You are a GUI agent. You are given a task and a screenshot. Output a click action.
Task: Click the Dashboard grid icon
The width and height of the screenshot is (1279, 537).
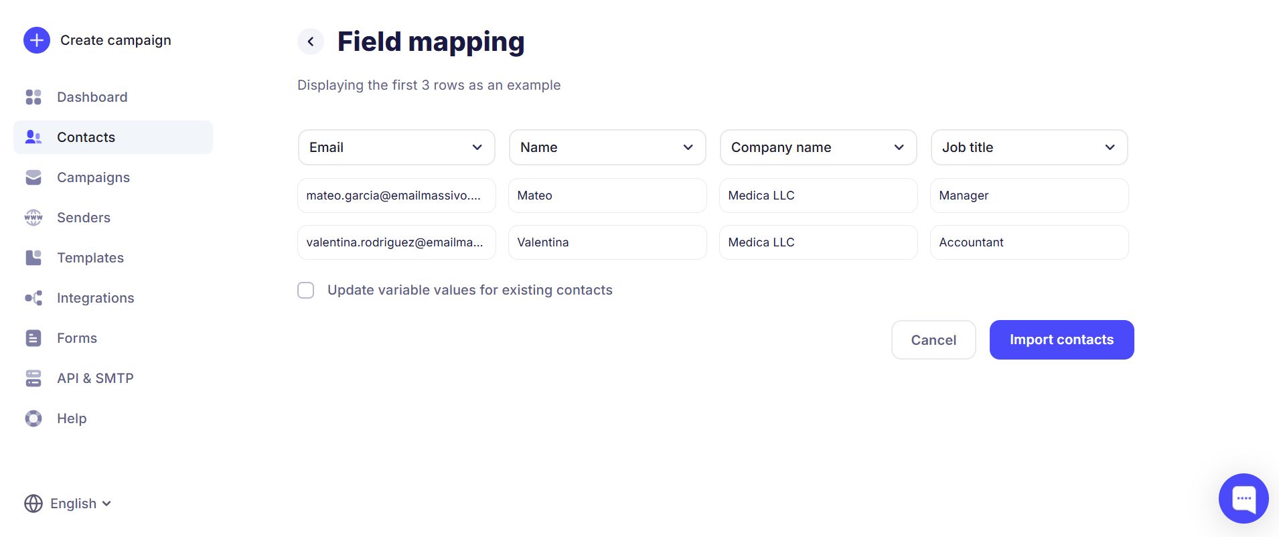(33, 97)
